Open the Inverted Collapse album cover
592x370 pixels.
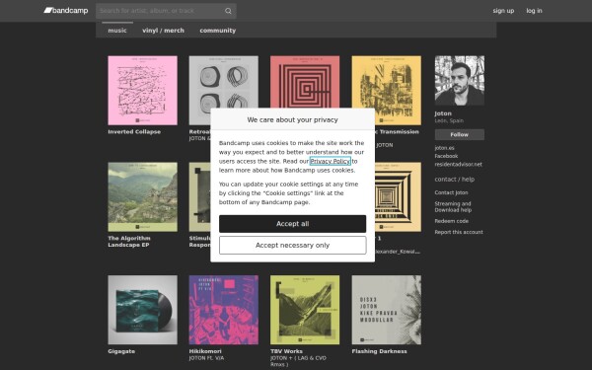(x=142, y=90)
